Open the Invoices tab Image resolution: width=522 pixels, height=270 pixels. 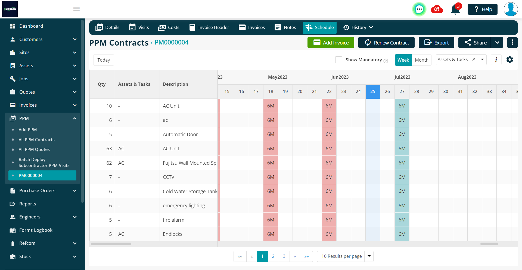tap(252, 27)
